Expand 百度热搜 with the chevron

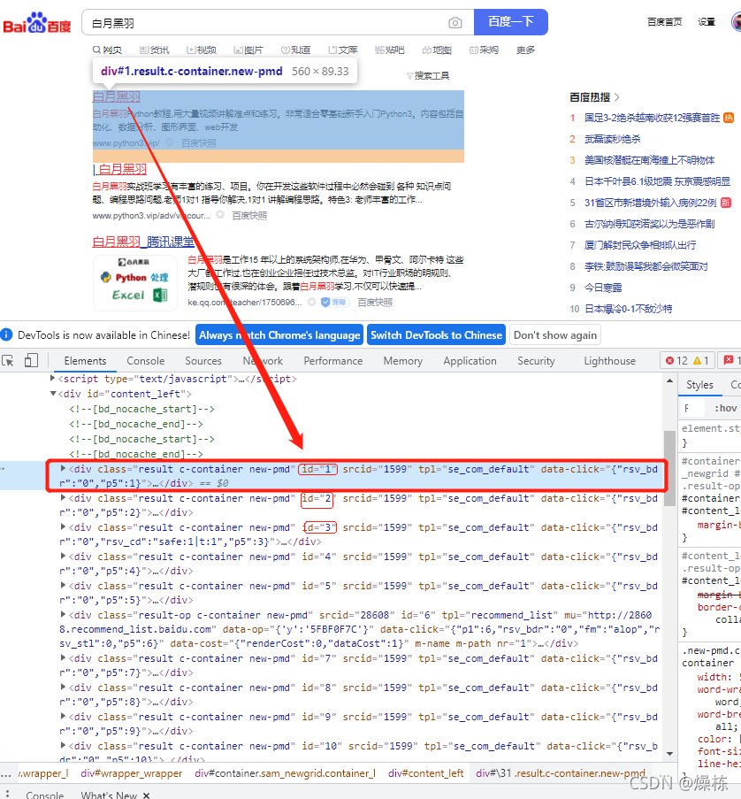pyautogui.click(x=616, y=97)
